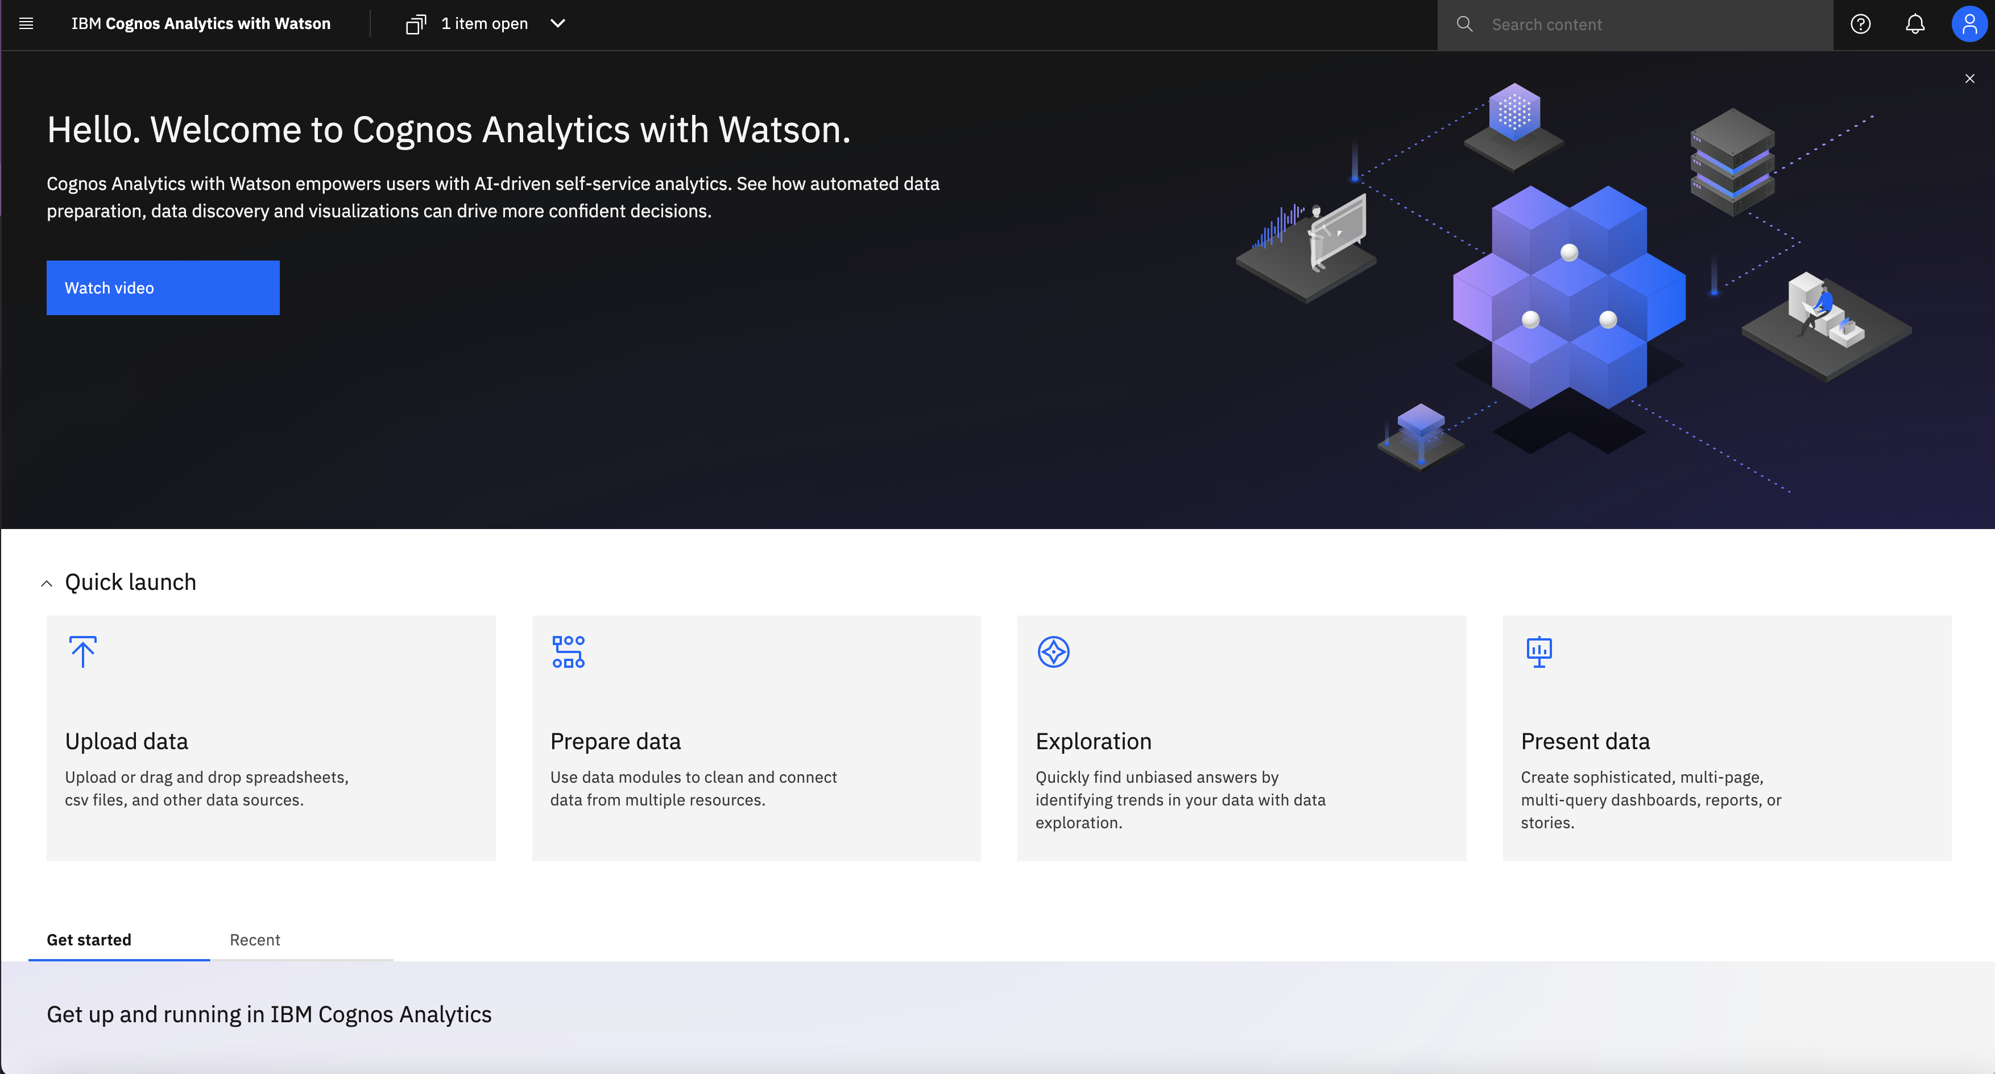Open the hamburger navigation menu
The height and width of the screenshot is (1074, 1995).
click(26, 23)
